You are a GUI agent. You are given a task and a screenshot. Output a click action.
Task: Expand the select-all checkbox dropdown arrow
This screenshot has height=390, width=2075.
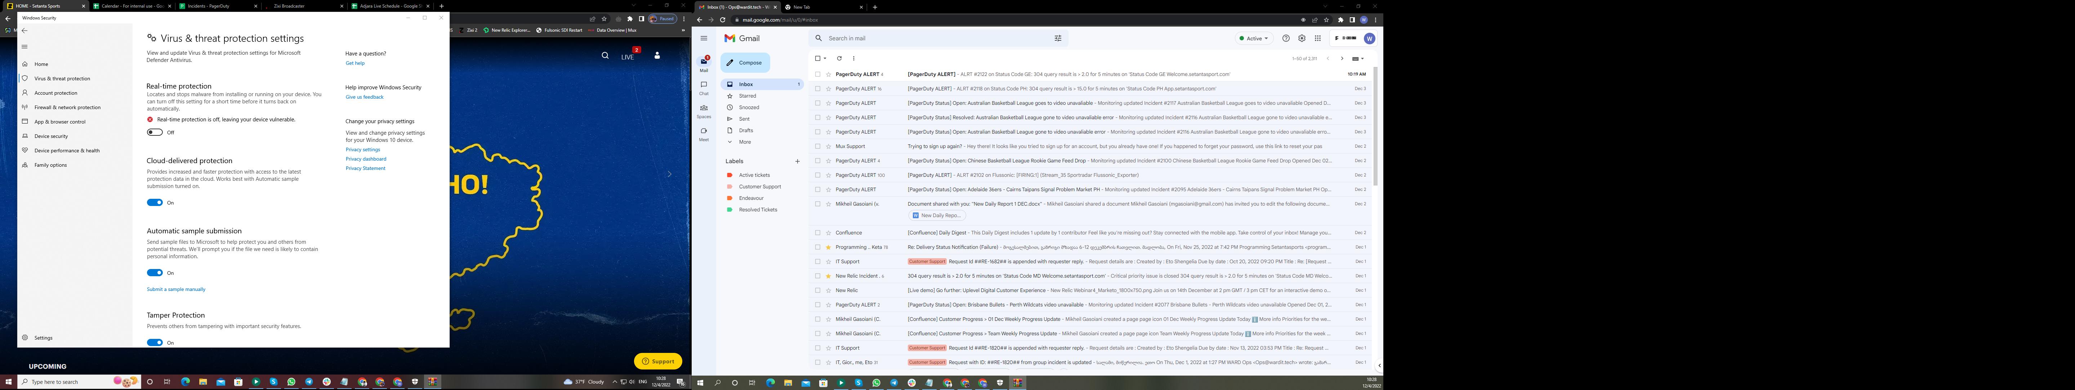[x=825, y=58]
